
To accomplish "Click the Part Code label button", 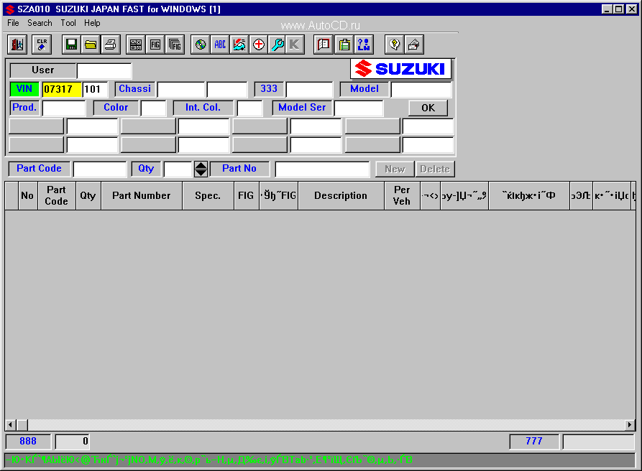I will coord(40,169).
